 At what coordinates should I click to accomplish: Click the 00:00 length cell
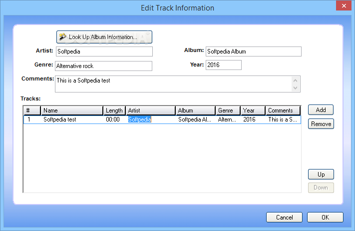113,119
